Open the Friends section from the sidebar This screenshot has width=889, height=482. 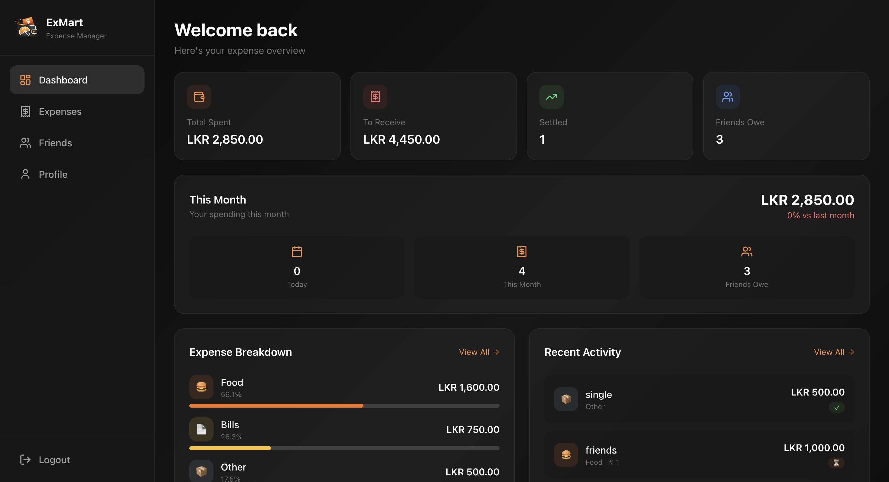click(55, 143)
